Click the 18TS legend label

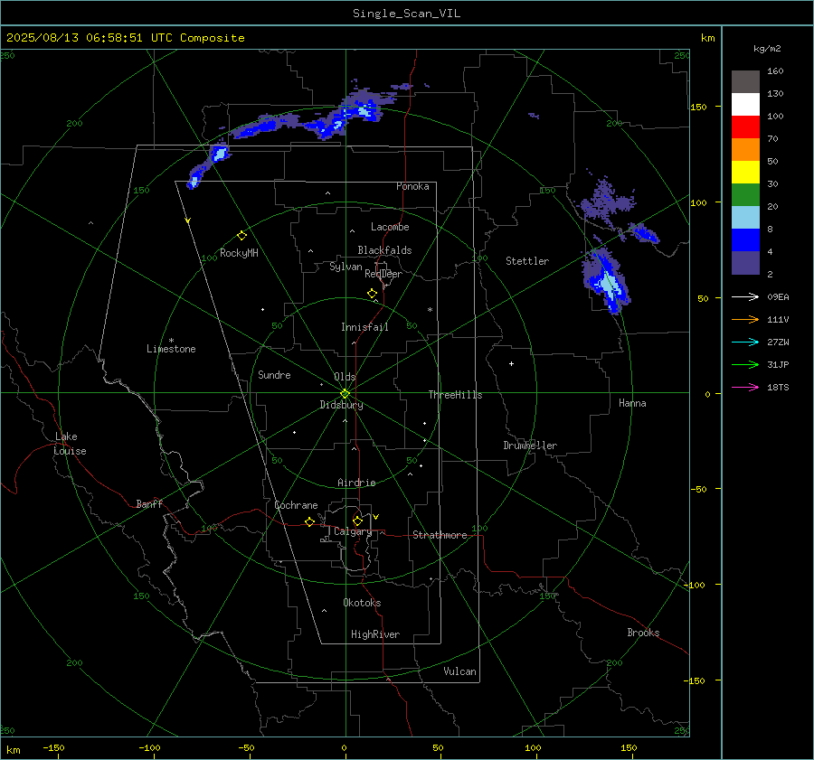pyautogui.click(x=778, y=387)
